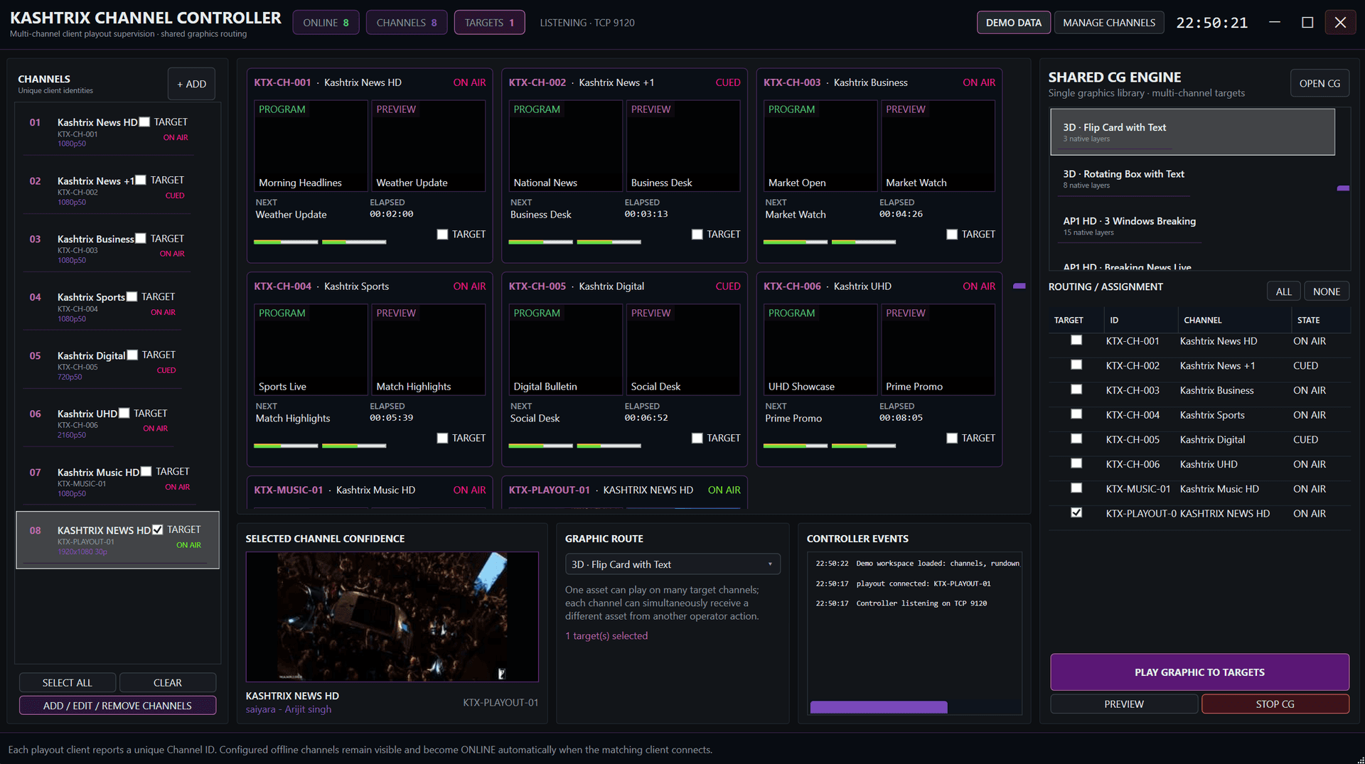This screenshot has width=1365, height=764.
Task: Tick TARGET checkbox on KTX-CH-002 card
Action: pyautogui.click(x=697, y=235)
